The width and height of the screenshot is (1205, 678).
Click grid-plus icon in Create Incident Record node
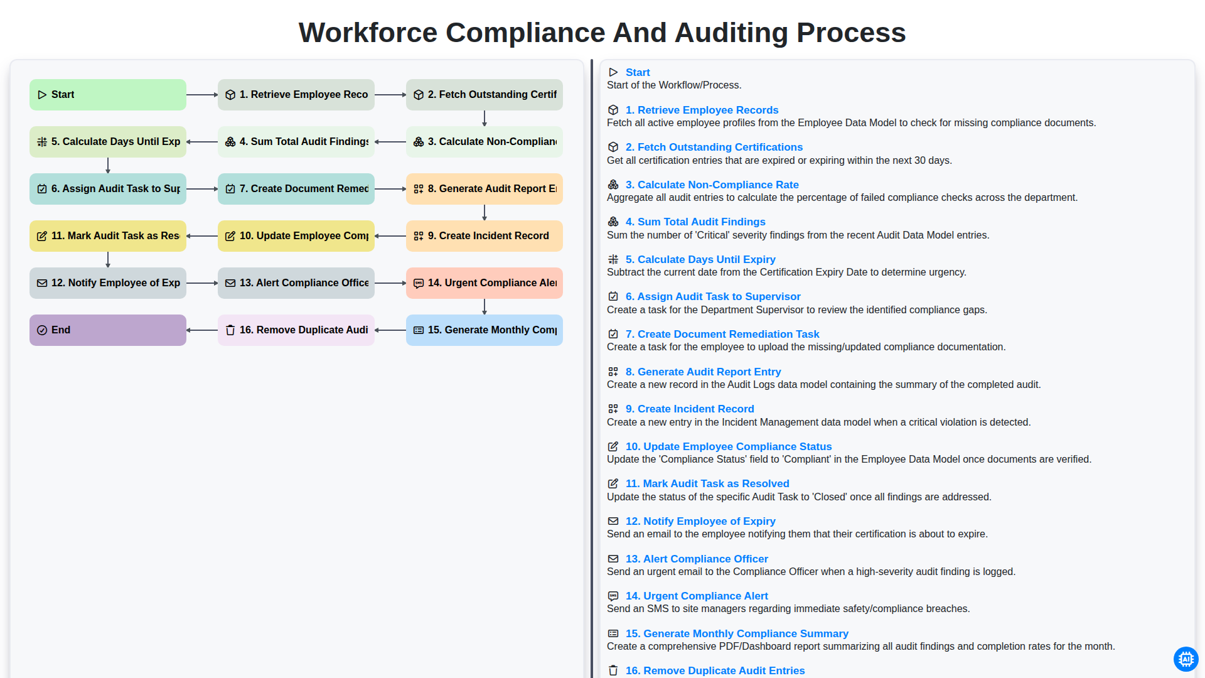tap(419, 236)
